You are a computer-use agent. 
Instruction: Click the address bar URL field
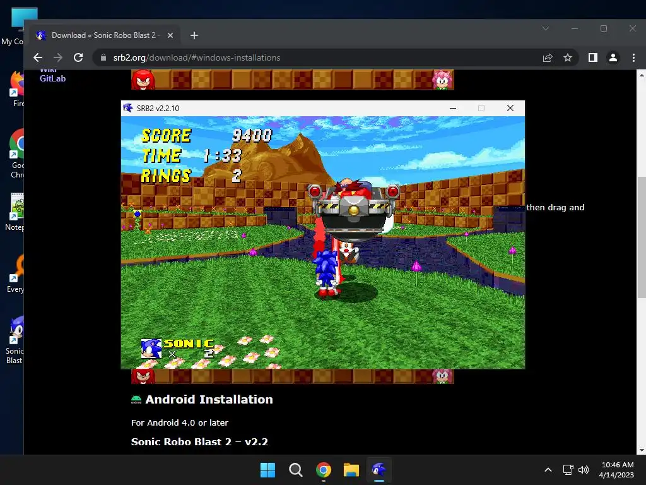[x=321, y=57]
